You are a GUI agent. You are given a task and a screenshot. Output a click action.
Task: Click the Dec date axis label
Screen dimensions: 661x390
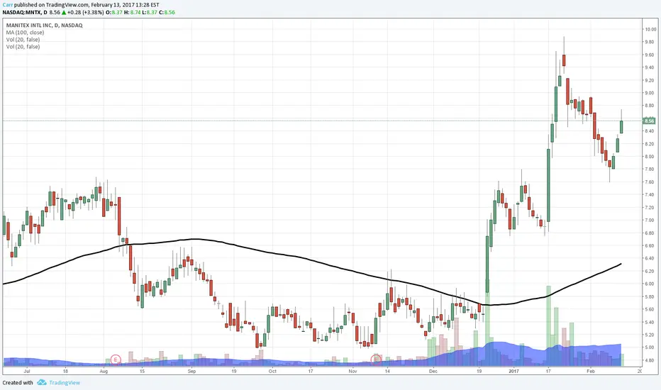(433, 372)
